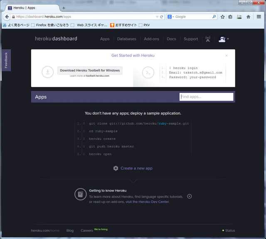The image size is (266, 239).
Task: Bookmark this page with the star icon
Action: (223, 17)
